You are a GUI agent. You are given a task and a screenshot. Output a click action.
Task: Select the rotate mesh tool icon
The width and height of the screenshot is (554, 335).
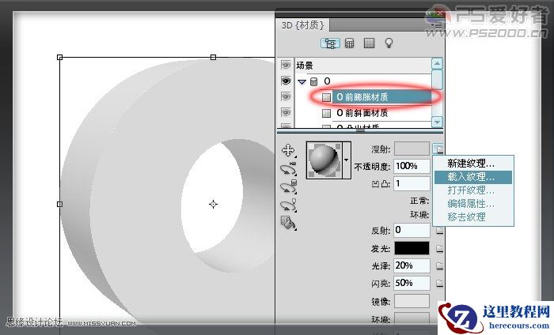pyautogui.click(x=288, y=187)
